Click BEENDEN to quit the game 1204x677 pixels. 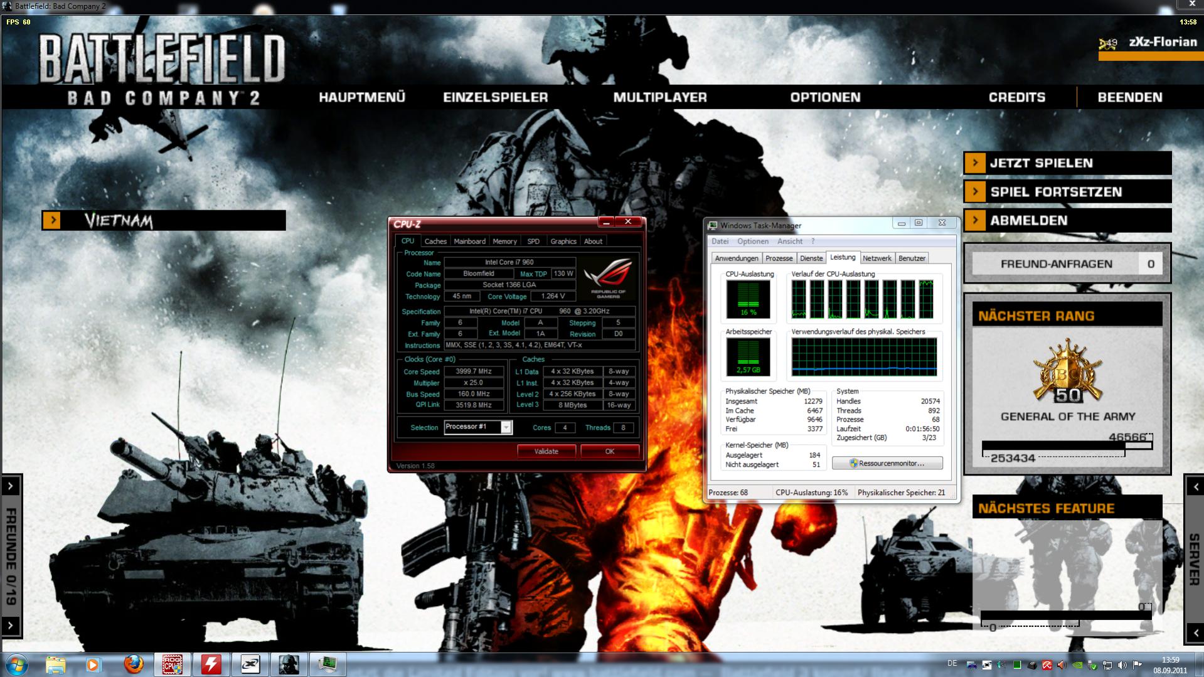click(1130, 97)
